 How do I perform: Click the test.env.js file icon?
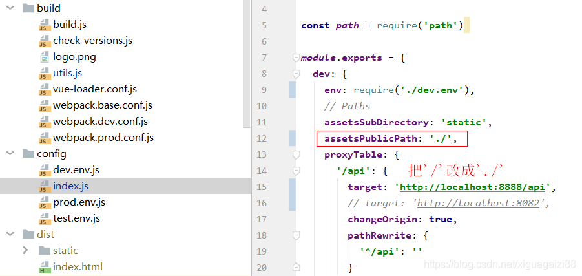pos(44,218)
